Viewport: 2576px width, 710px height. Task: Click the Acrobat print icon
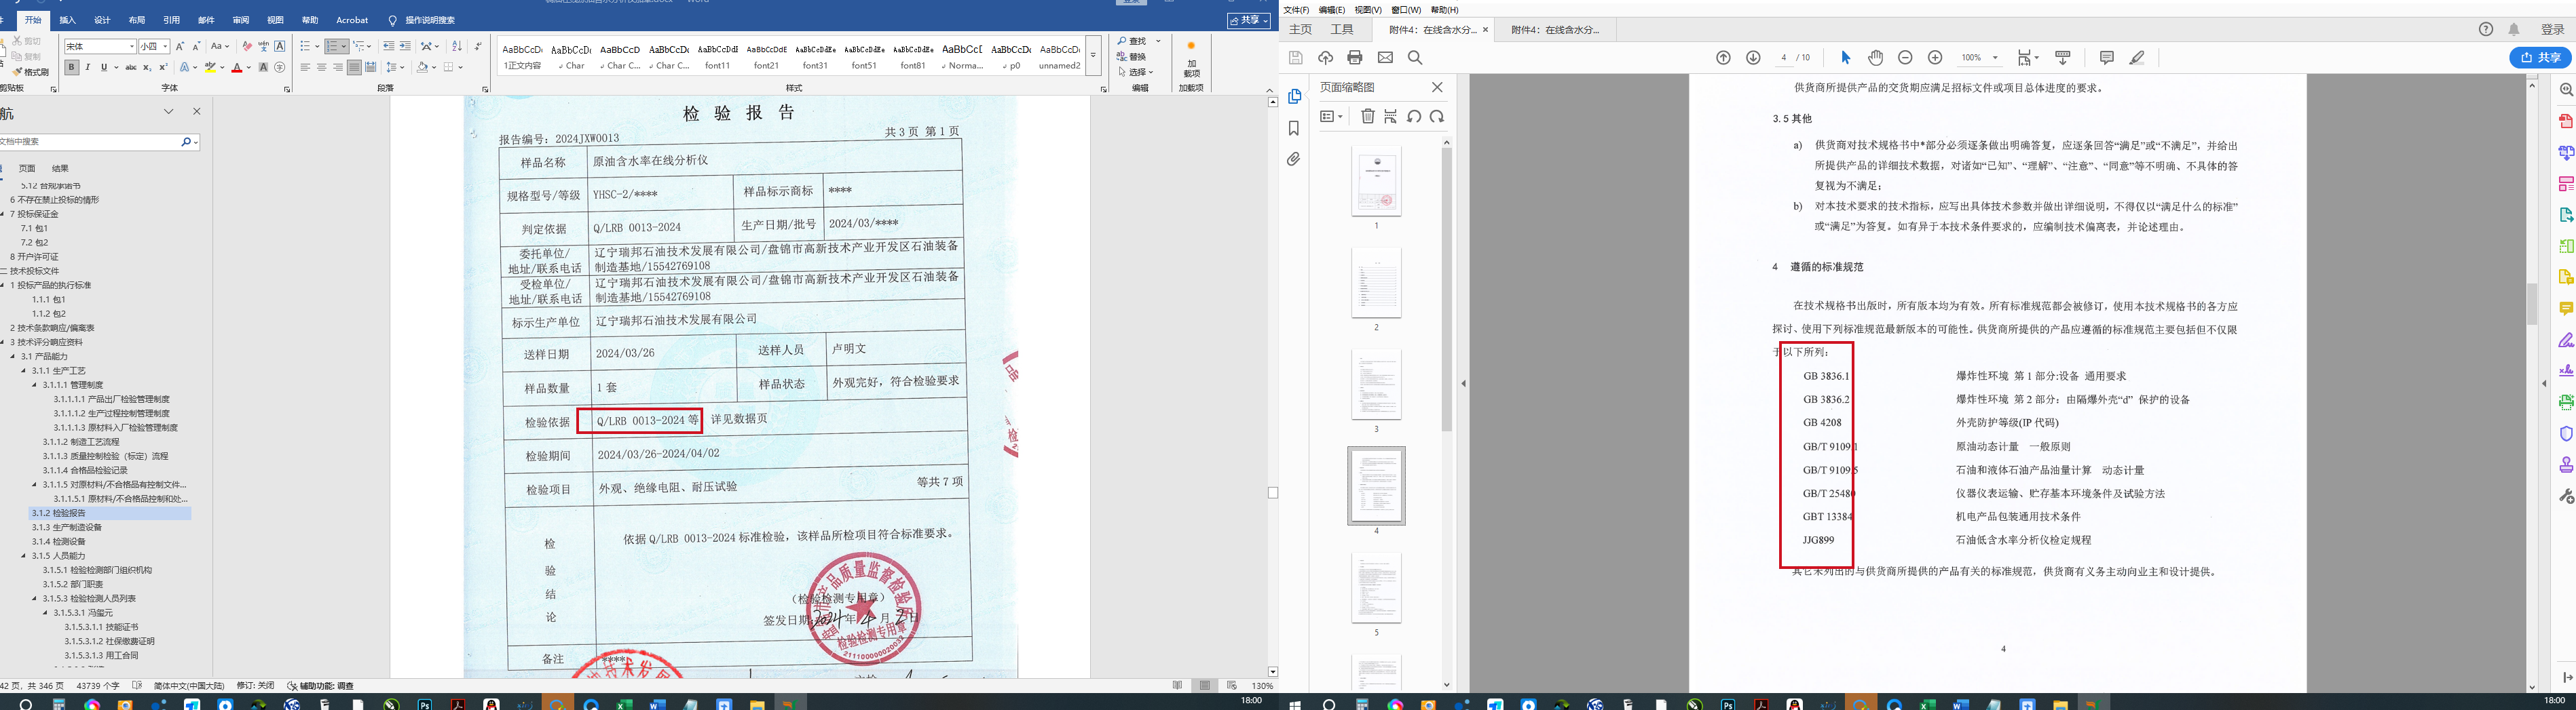pyautogui.click(x=1355, y=58)
